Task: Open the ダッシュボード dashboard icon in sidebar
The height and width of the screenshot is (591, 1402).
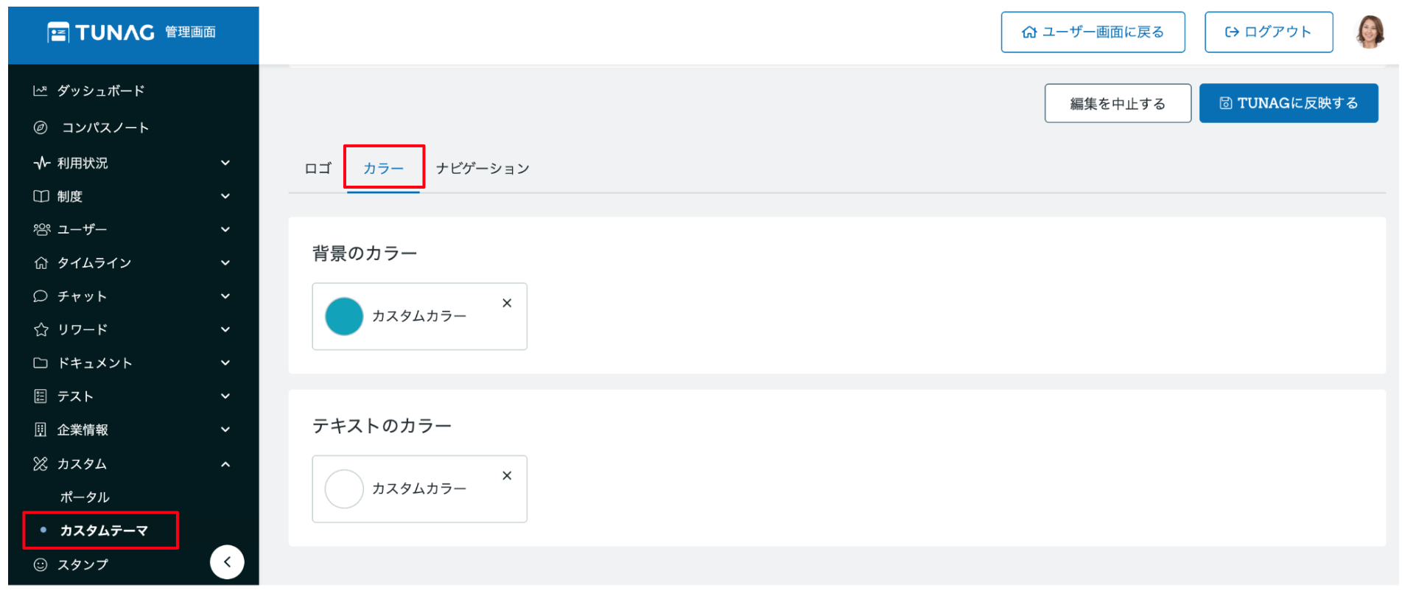Action: tap(42, 90)
